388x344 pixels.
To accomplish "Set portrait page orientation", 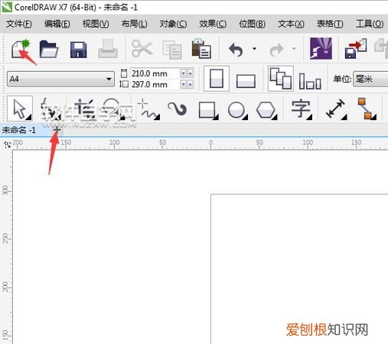I will coord(217,79).
